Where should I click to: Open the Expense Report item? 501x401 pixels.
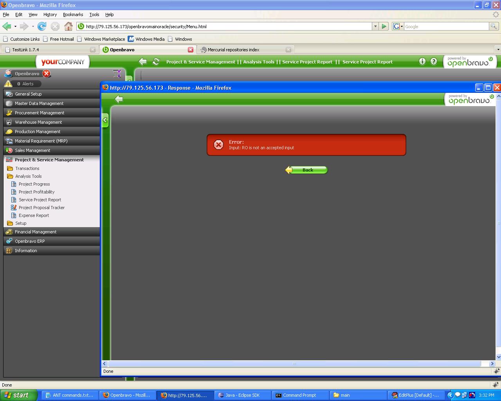(34, 215)
